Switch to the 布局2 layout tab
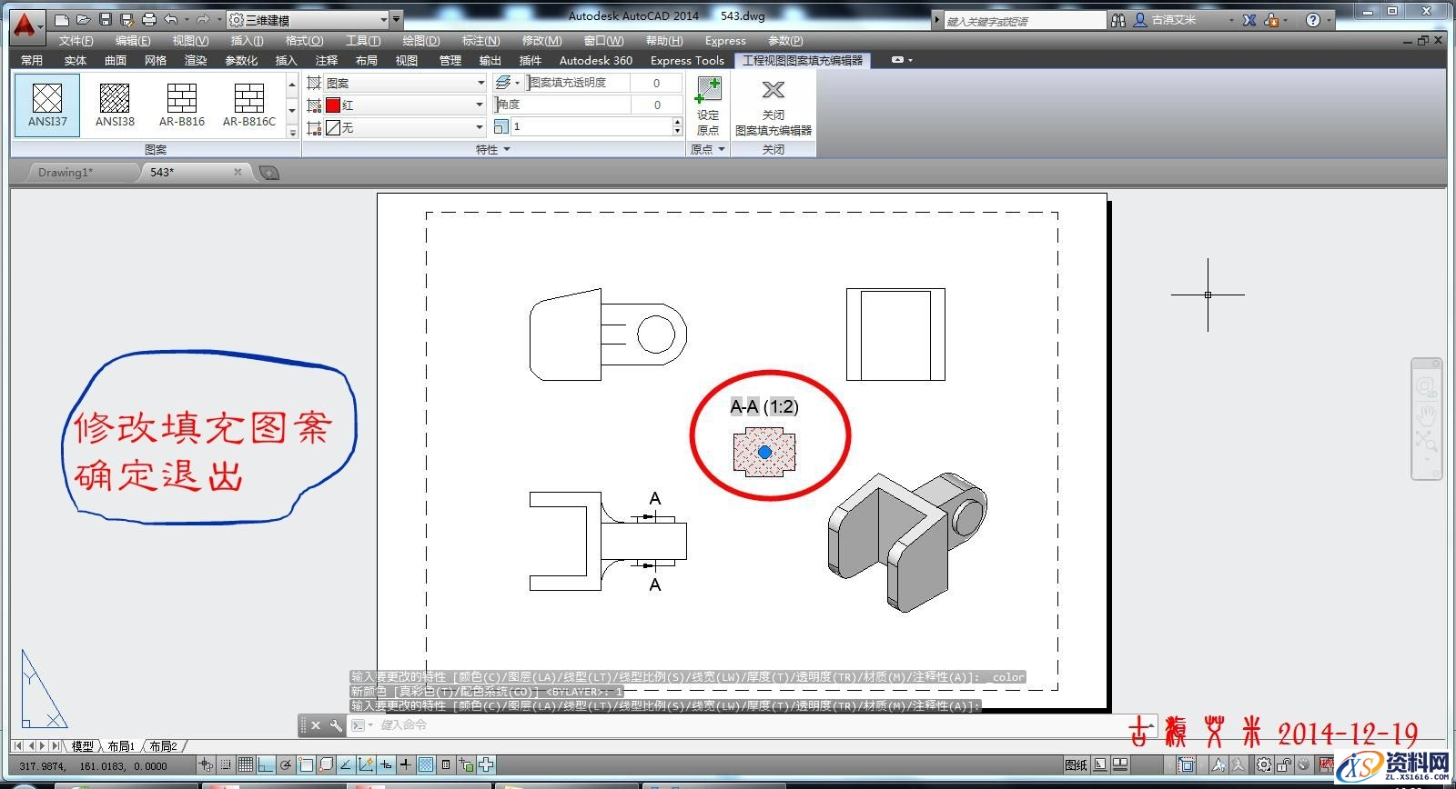 click(163, 746)
